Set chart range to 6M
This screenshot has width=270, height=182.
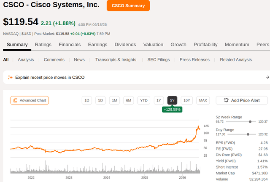128,100
